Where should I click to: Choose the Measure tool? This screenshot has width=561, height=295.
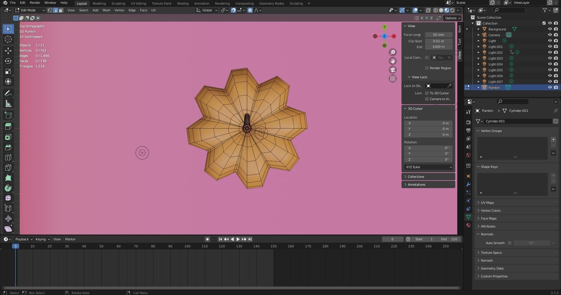point(8,104)
